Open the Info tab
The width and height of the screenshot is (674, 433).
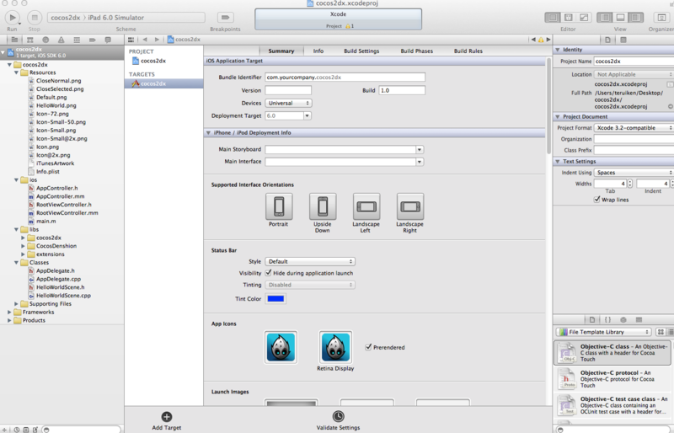point(318,51)
